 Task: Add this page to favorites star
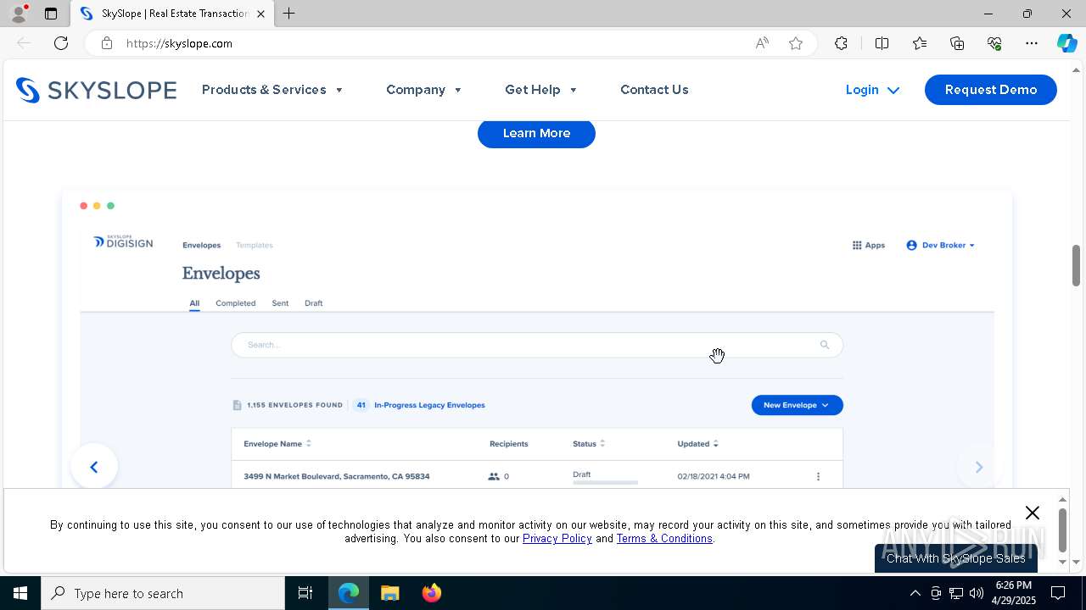pos(796,43)
